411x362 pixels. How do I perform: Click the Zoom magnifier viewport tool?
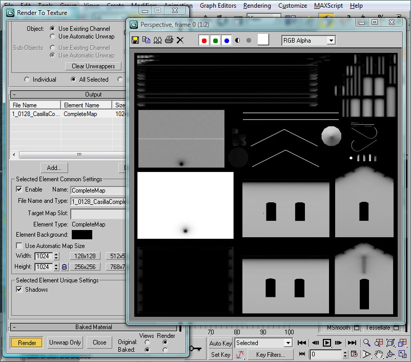(x=367, y=342)
